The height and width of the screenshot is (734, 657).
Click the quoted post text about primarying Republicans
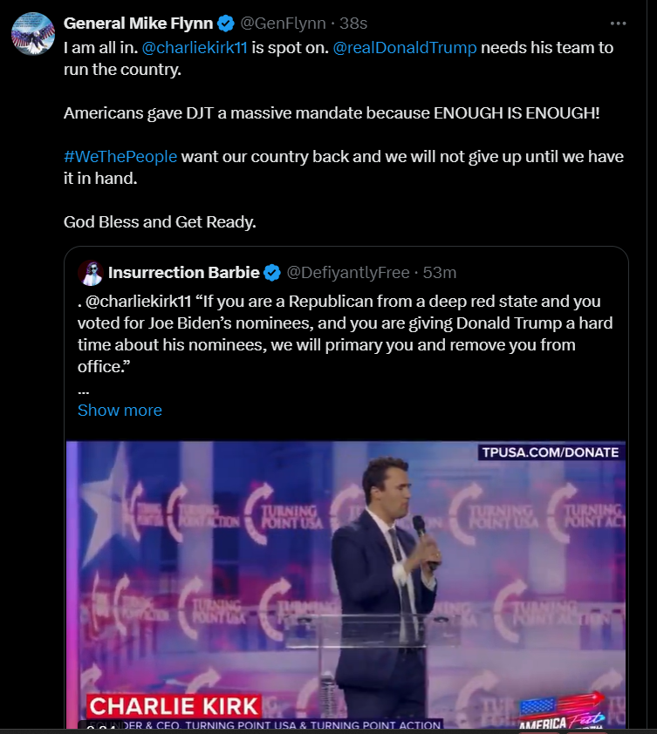[x=345, y=333]
